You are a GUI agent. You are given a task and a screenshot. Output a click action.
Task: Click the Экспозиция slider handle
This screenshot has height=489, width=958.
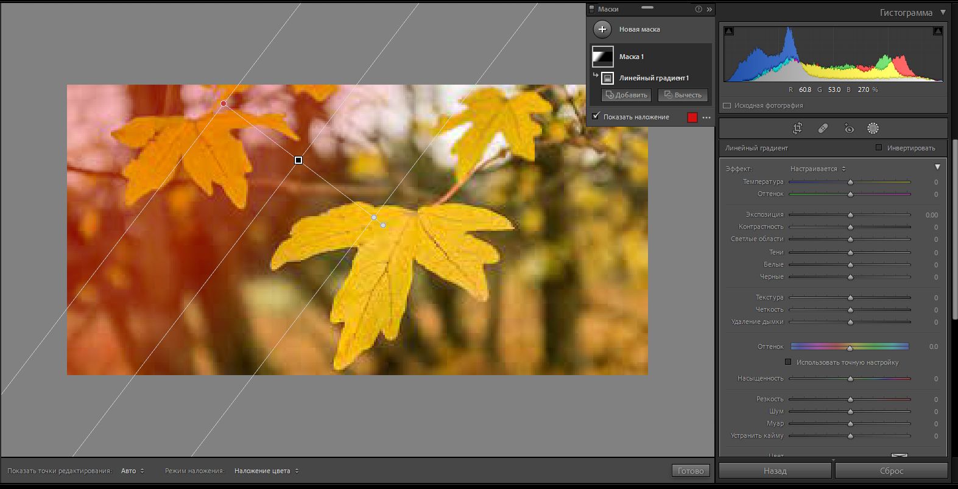click(x=850, y=215)
